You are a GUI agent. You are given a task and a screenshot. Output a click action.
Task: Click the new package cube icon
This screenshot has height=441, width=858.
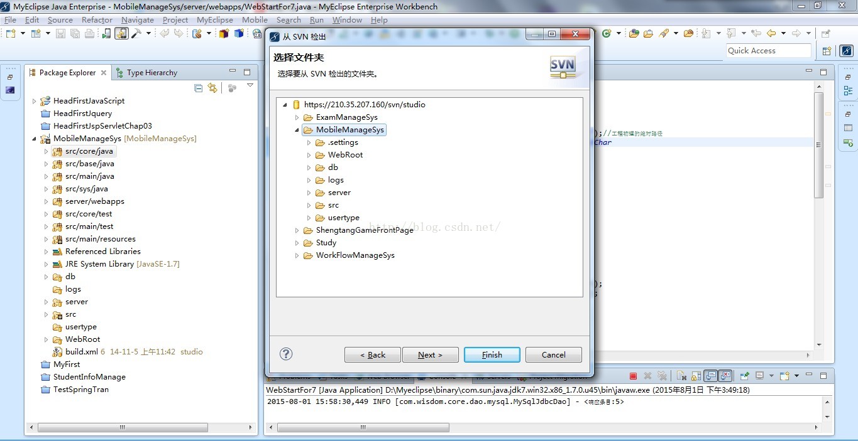224,33
